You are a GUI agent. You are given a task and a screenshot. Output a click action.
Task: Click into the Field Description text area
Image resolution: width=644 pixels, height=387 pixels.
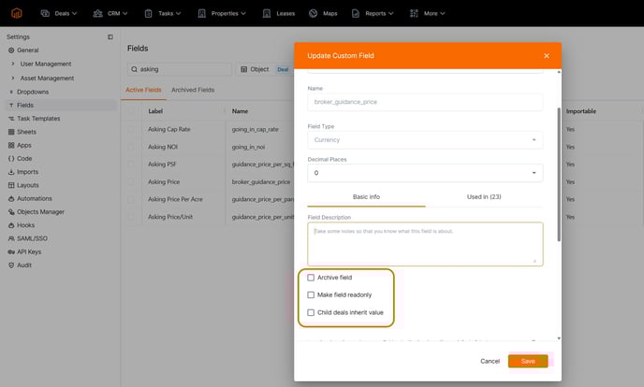[425, 243]
